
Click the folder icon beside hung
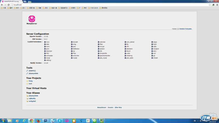pos(27,81)
